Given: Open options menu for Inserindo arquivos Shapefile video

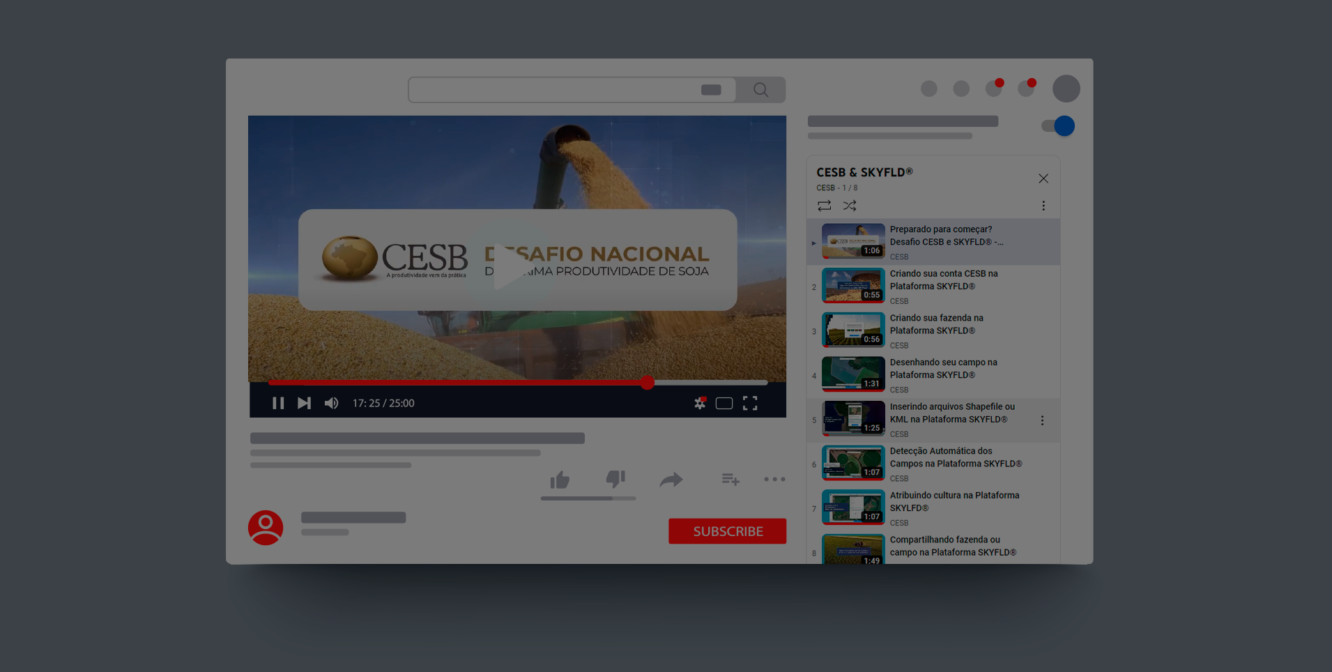Looking at the screenshot, I should pos(1042,420).
